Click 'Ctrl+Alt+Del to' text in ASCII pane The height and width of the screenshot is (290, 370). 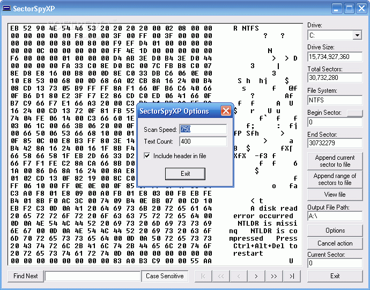click(265, 246)
